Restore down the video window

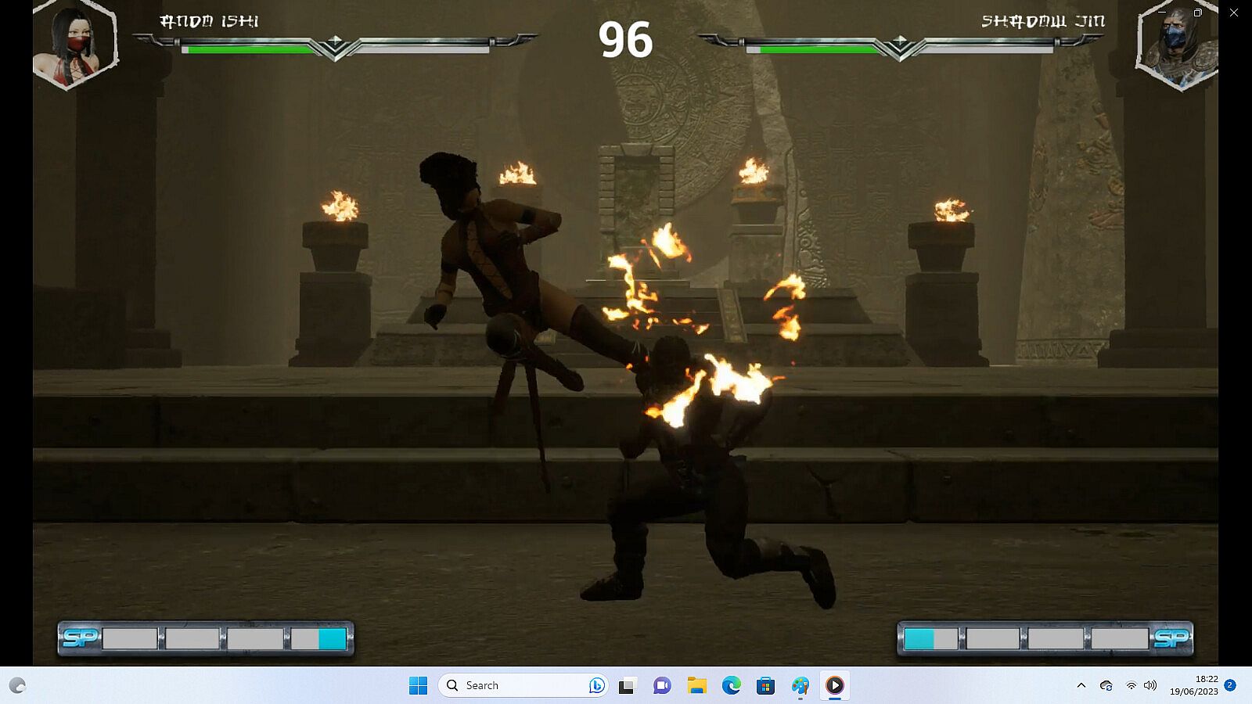1197,13
